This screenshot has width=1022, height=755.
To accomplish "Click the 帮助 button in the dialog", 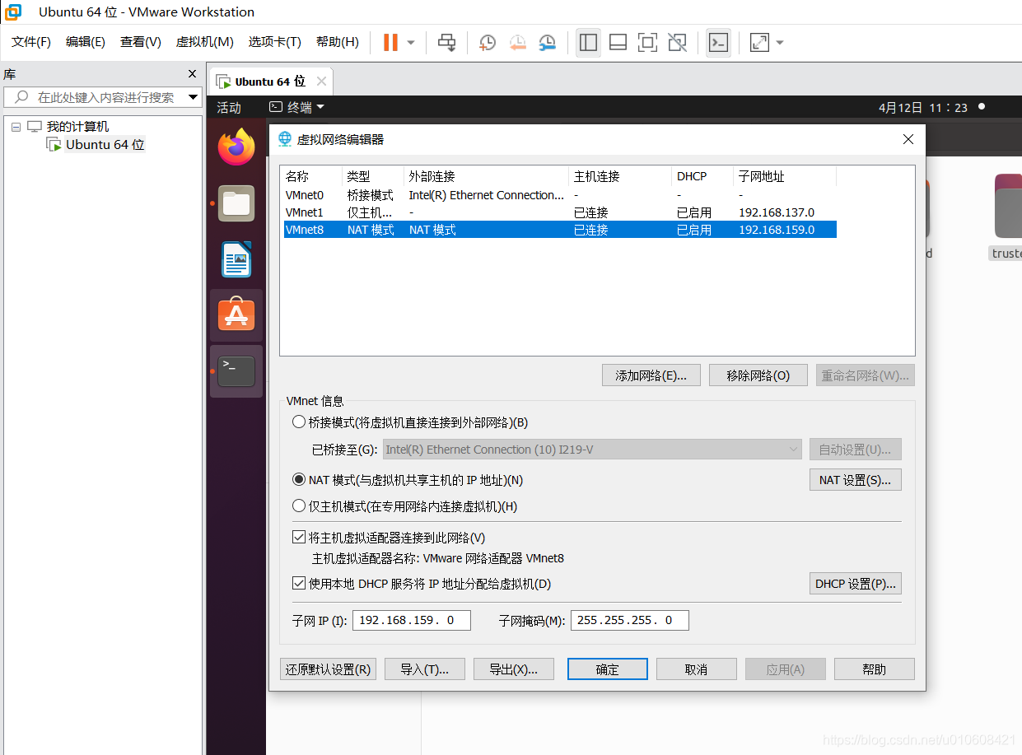I will [874, 669].
